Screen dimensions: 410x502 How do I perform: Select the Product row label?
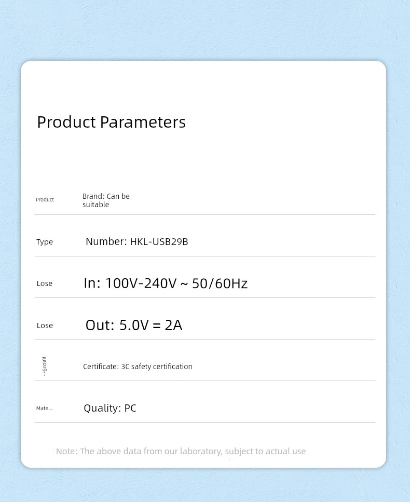[x=45, y=199]
